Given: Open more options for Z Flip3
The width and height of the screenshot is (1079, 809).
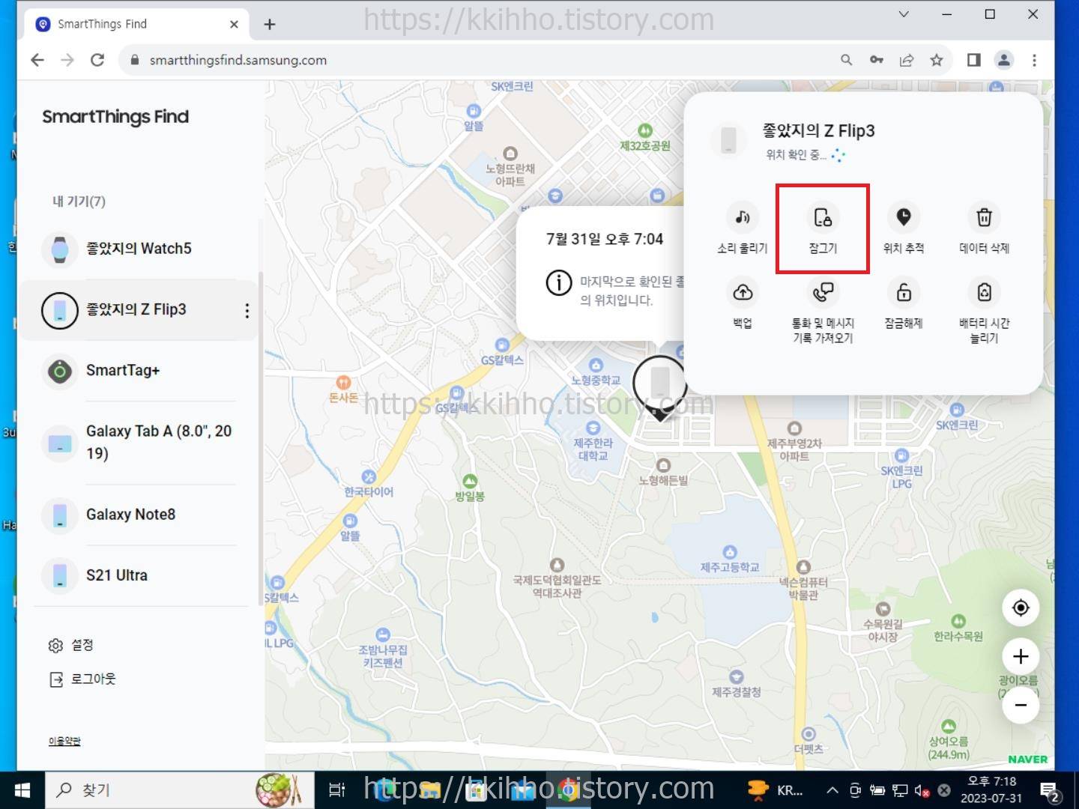Looking at the screenshot, I should [247, 311].
